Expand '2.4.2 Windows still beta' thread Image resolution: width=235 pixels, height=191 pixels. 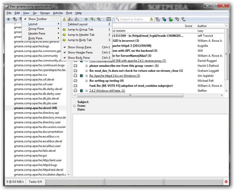[x=87, y=91]
